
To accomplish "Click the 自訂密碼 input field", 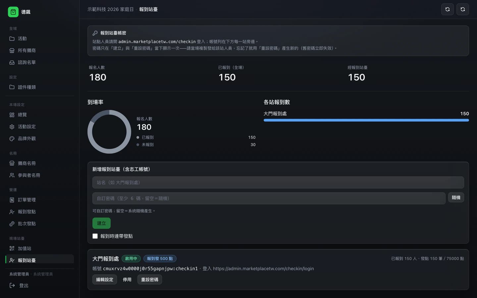I will point(269,198).
